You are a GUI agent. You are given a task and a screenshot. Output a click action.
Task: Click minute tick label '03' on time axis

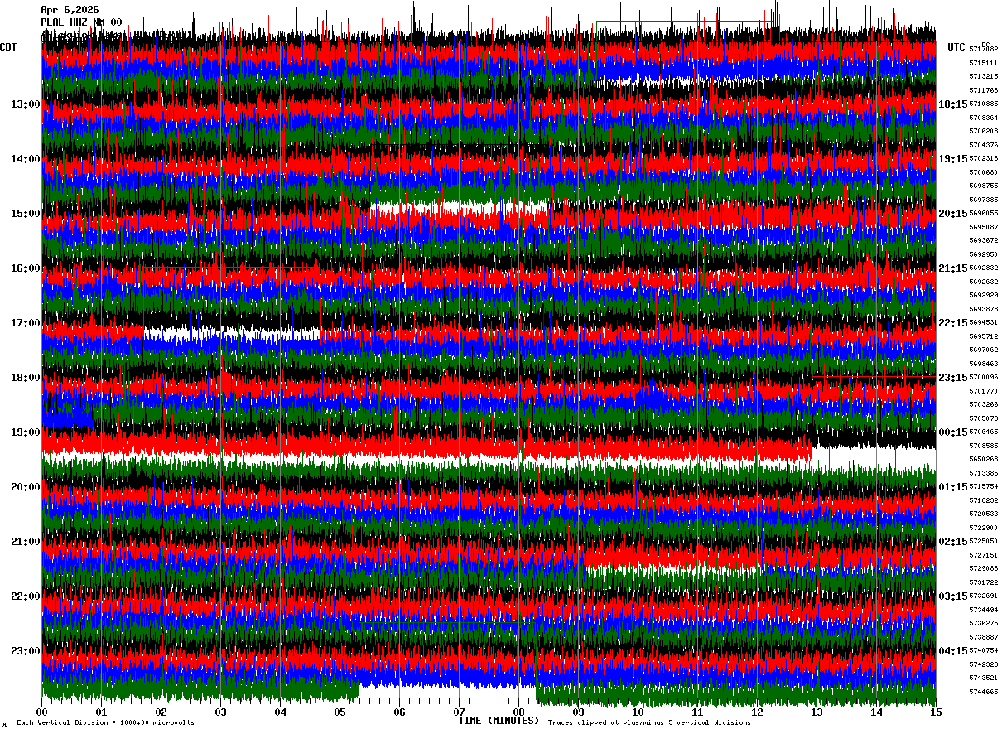(220, 712)
